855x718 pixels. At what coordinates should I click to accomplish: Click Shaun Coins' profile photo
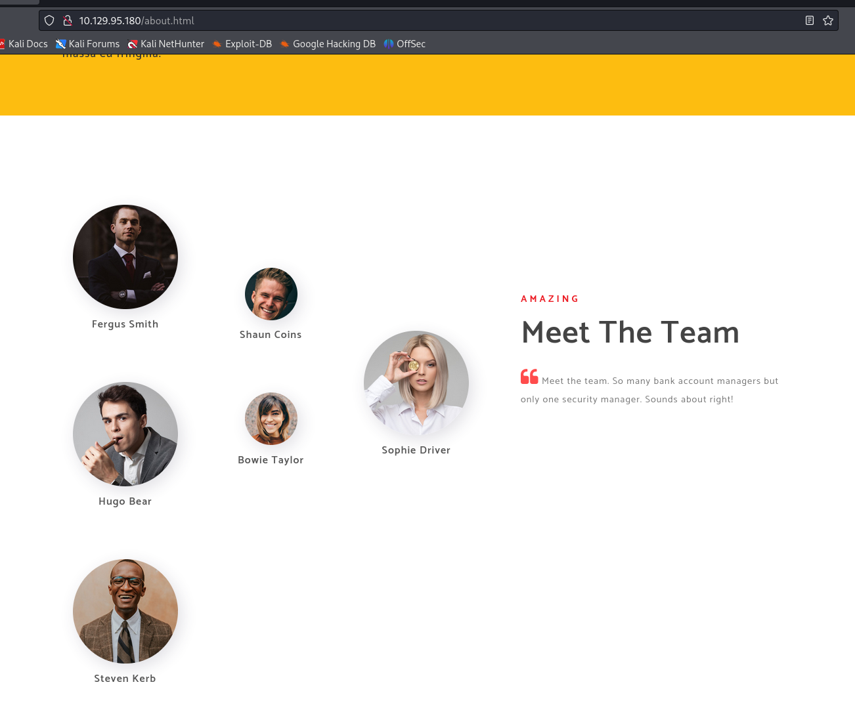[x=271, y=294]
